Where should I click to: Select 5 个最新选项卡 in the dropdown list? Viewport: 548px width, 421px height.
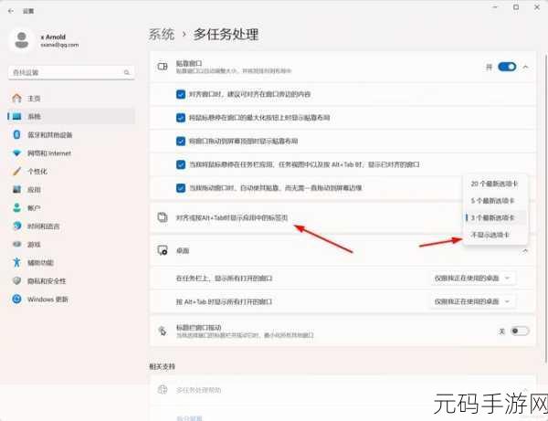pyautogui.click(x=494, y=201)
